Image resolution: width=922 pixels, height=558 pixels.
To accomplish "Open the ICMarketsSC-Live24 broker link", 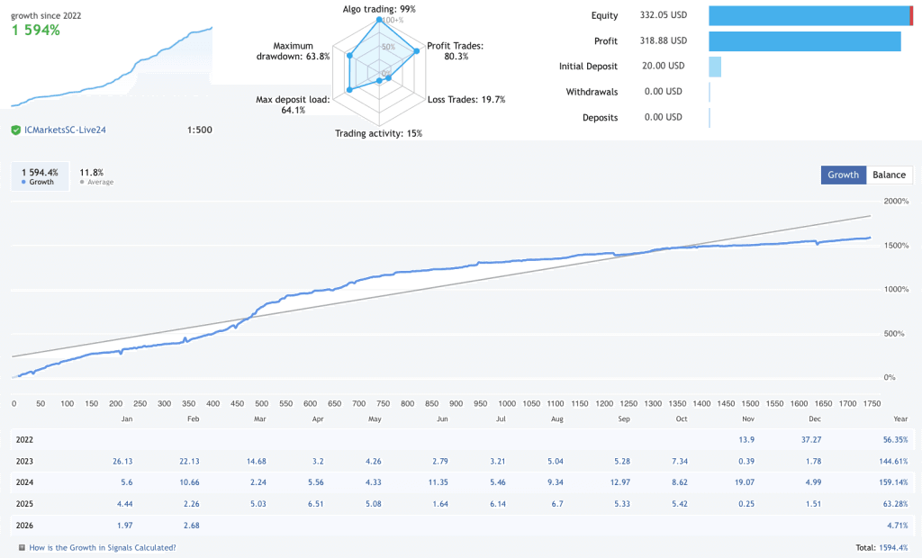I will (x=65, y=130).
